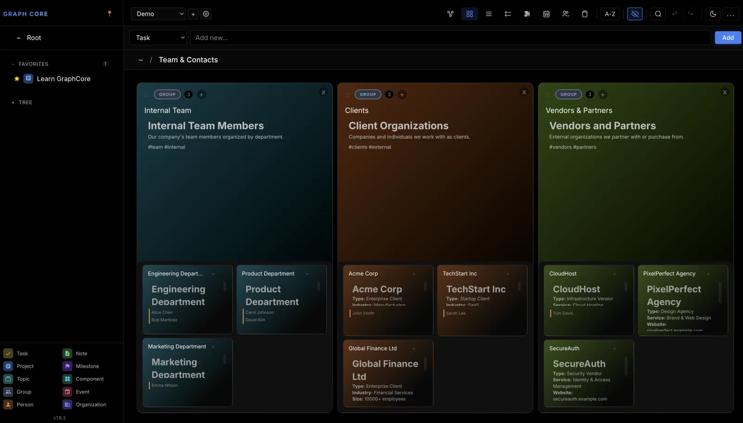This screenshot has height=423, width=743.
Task: Open the Product Department card
Action: pos(281,299)
